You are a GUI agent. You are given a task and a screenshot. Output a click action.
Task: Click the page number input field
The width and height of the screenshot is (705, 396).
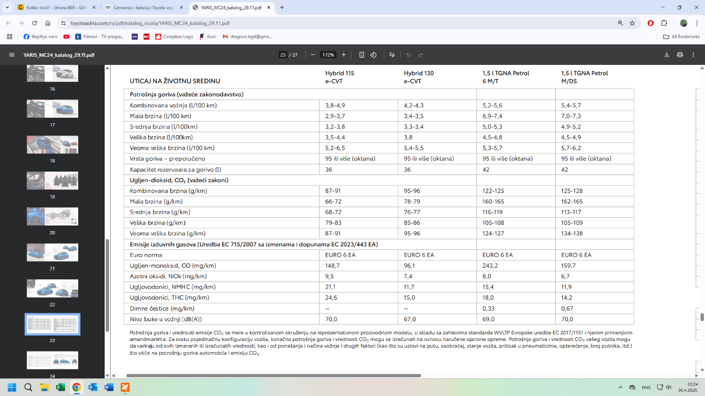(x=283, y=55)
